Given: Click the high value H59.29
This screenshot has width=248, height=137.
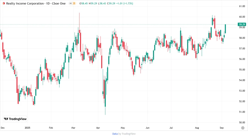Looking at the screenshot, I should (93, 4).
